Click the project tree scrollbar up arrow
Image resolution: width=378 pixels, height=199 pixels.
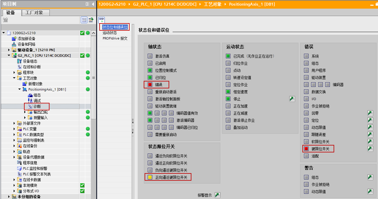tap(94, 33)
